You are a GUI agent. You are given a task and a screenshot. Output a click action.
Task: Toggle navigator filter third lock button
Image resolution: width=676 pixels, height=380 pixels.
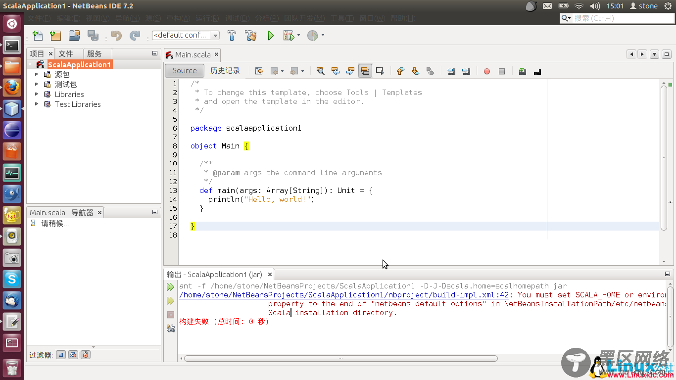tap(86, 355)
